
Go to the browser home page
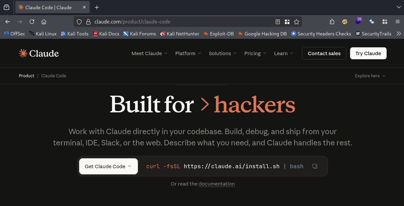point(44,22)
